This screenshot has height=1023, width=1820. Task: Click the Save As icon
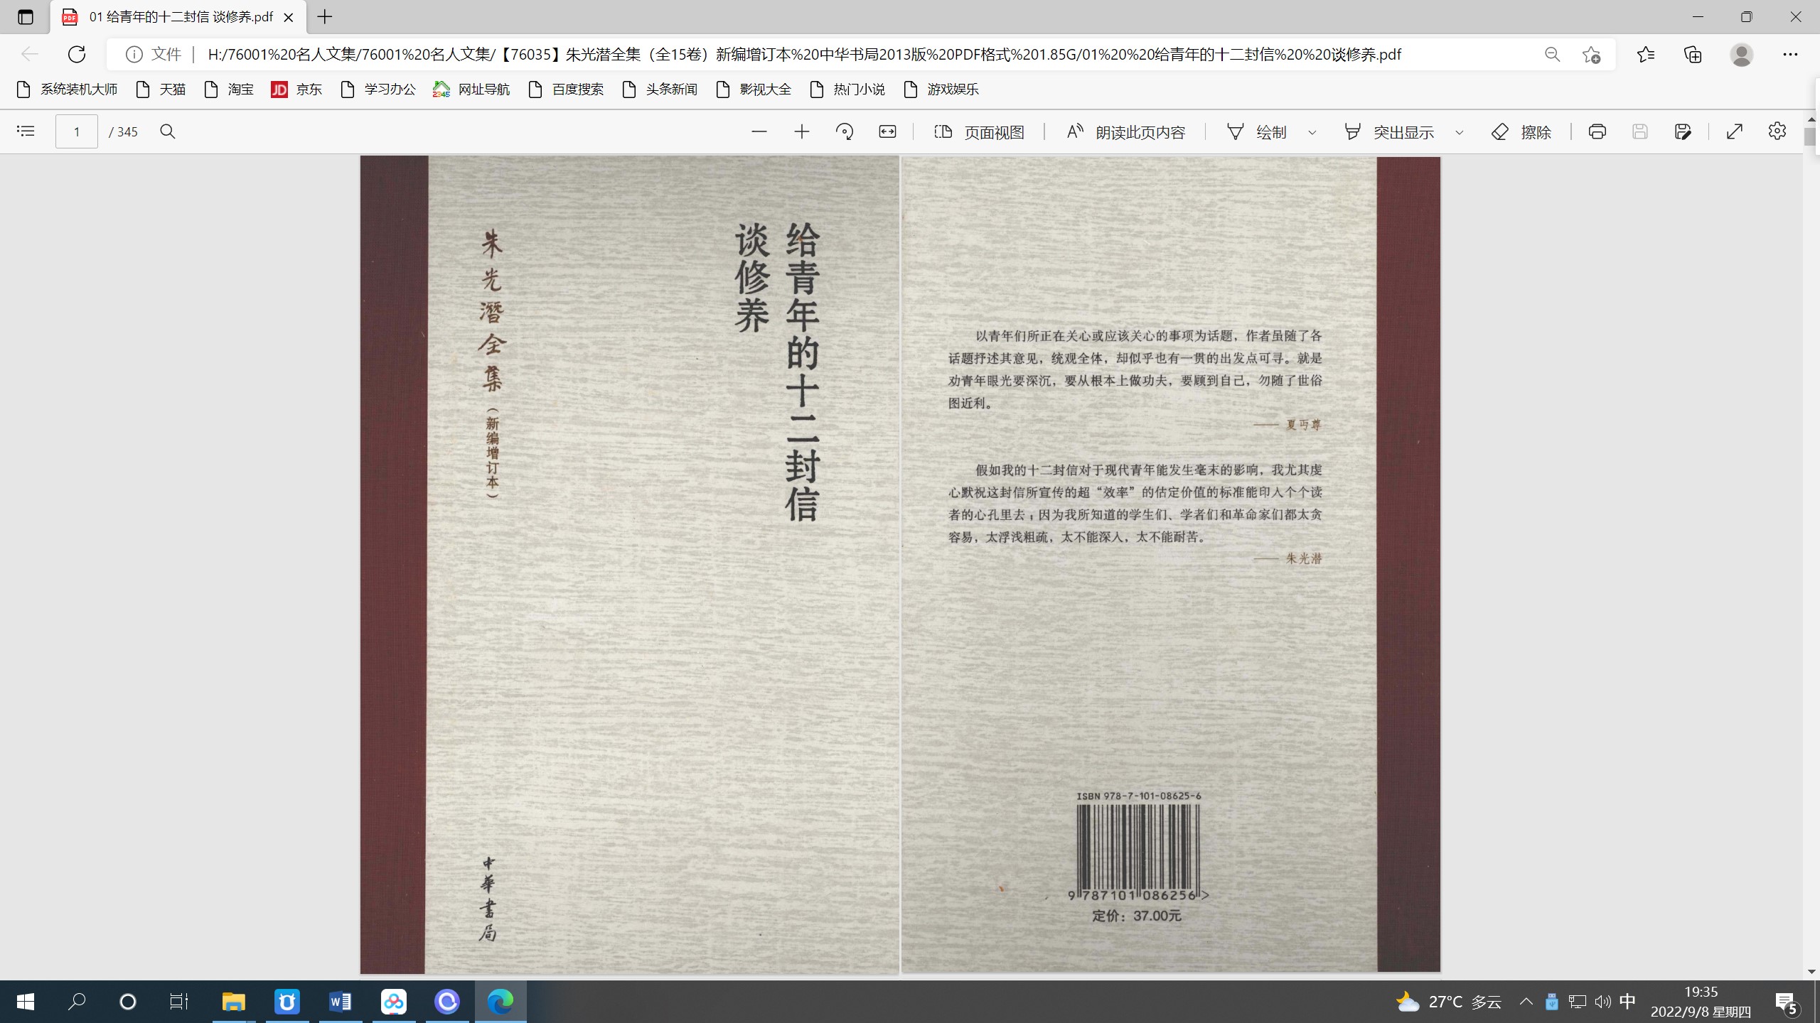tap(1682, 131)
